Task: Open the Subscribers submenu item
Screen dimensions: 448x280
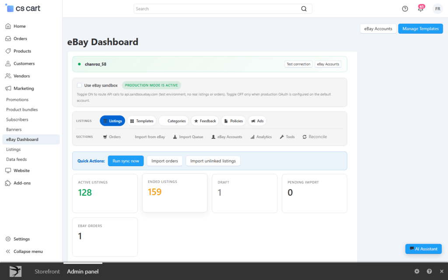Action: (x=17, y=119)
